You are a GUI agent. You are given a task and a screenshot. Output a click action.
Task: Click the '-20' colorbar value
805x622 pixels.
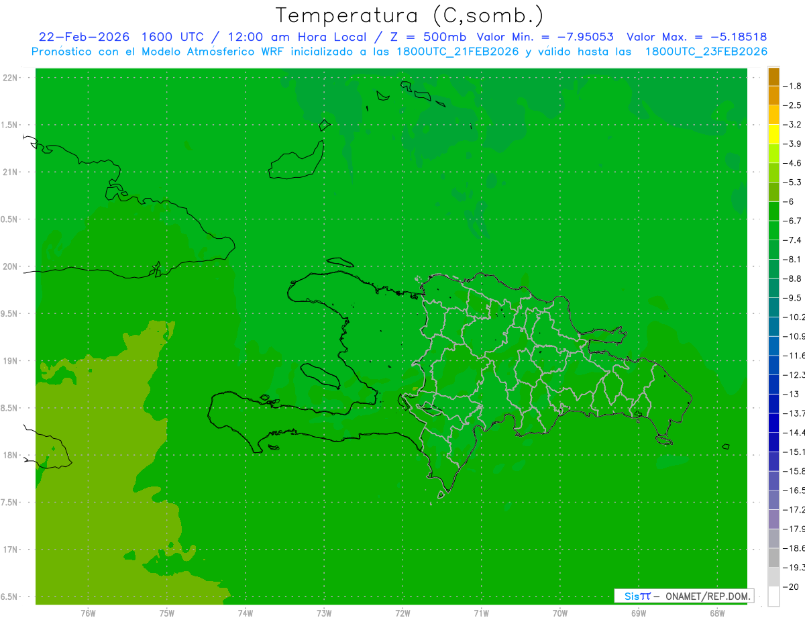[791, 586]
